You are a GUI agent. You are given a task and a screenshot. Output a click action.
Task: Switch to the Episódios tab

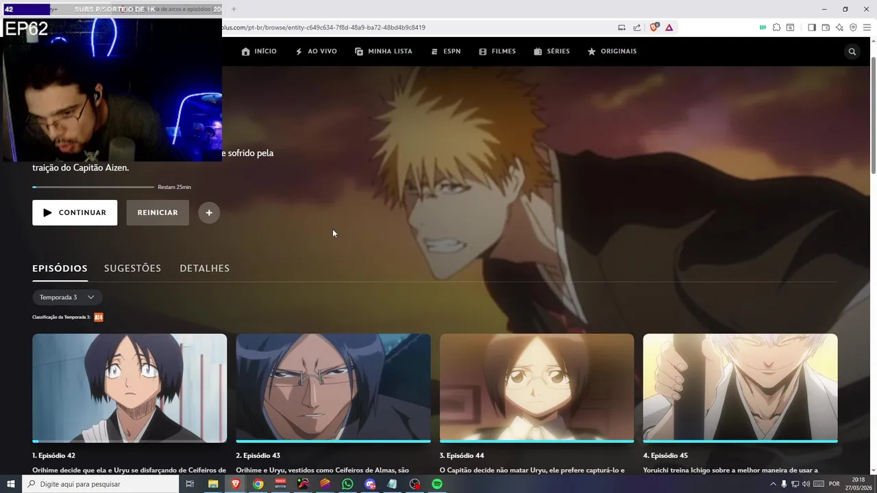(x=60, y=268)
